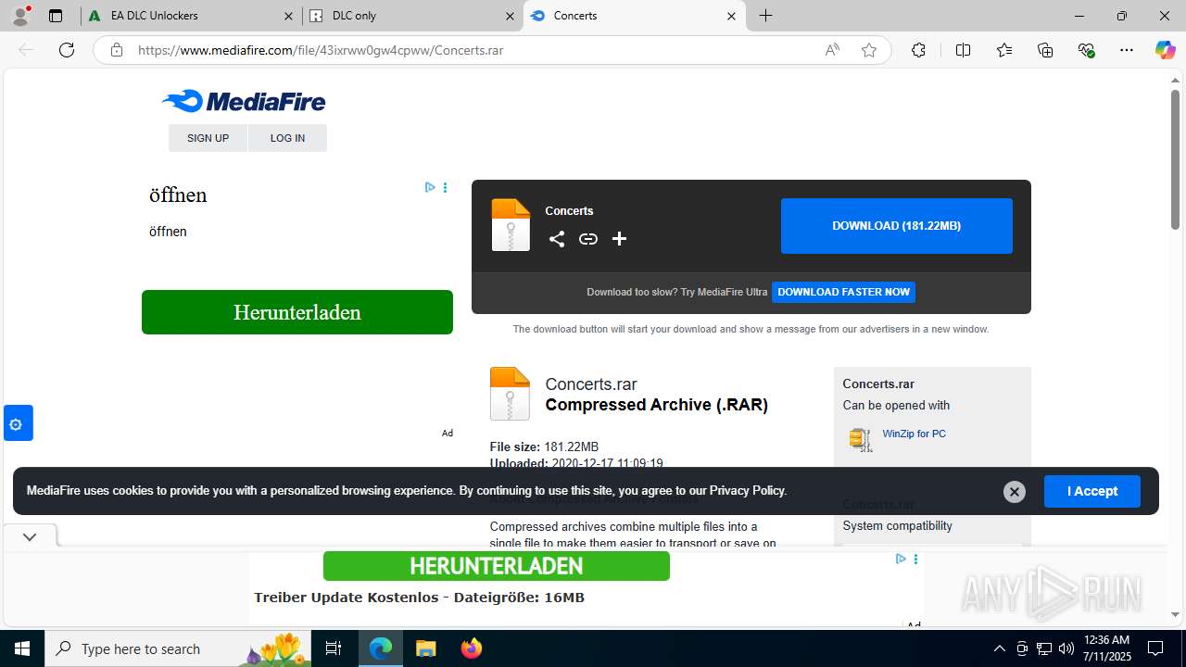Activate Read aloud icon in address bar

[832, 50]
